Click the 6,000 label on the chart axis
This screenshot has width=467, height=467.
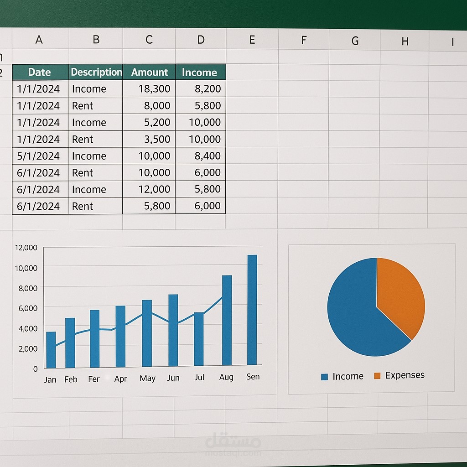[x=28, y=308]
